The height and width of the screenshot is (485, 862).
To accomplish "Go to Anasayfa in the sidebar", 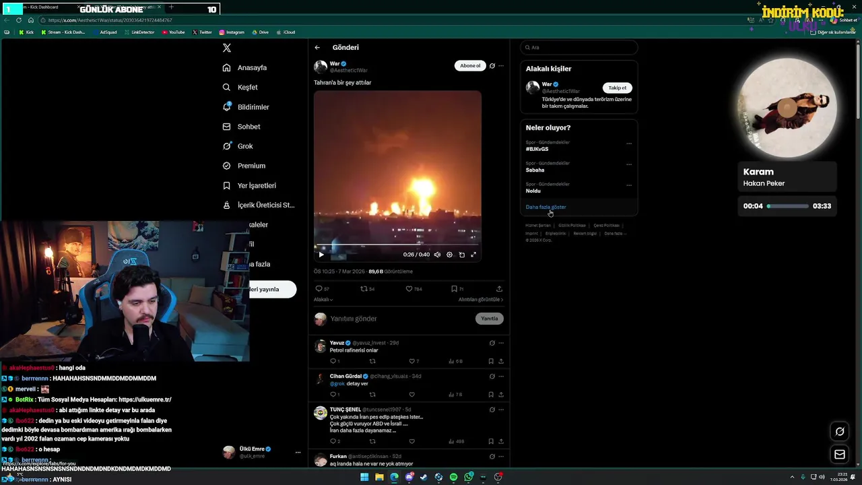I will (244, 67).
